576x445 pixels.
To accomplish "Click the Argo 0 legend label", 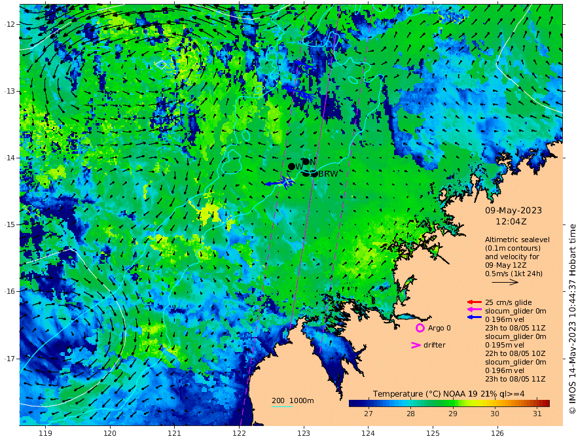I will click(439, 328).
